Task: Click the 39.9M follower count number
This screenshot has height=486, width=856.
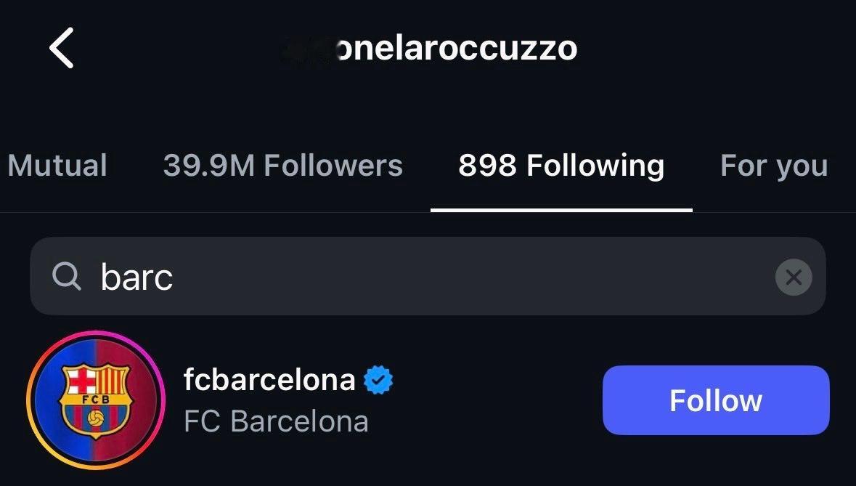Action: (209, 166)
